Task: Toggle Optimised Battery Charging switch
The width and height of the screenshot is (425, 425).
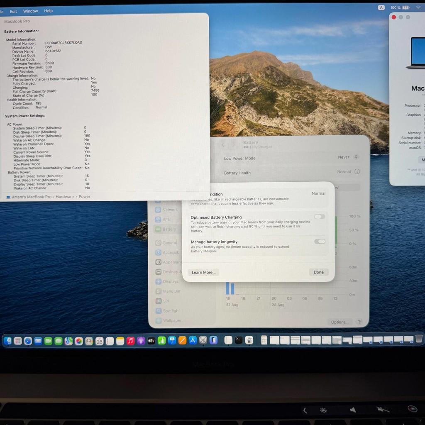Action: pyautogui.click(x=320, y=217)
